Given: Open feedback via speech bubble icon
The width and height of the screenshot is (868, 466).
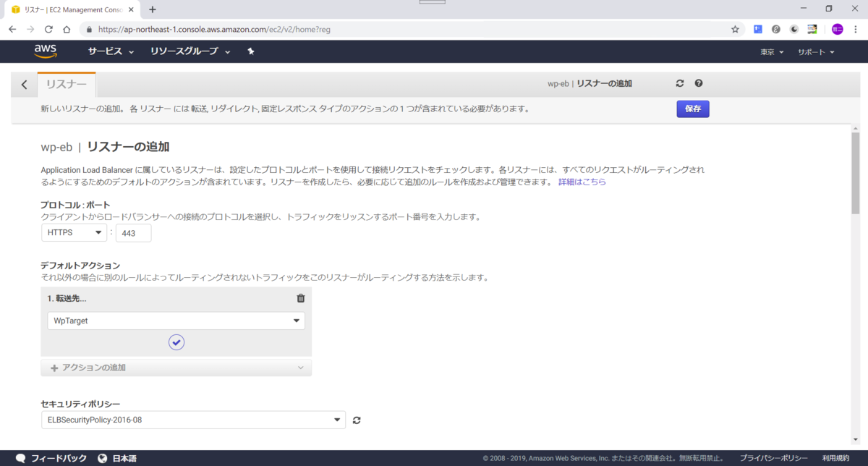Looking at the screenshot, I should [x=21, y=457].
